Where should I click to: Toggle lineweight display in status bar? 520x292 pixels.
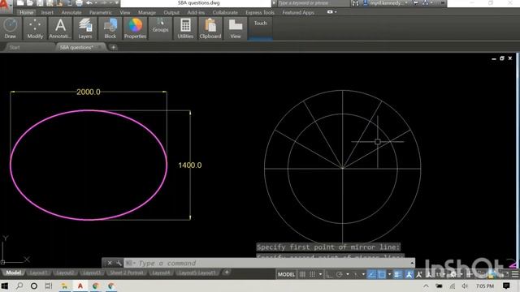397,274
